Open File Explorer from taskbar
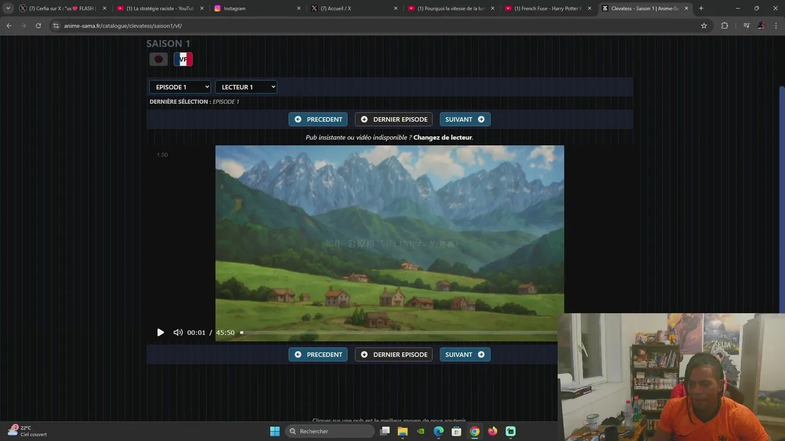The width and height of the screenshot is (785, 441). pyautogui.click(x=402, y=431)
